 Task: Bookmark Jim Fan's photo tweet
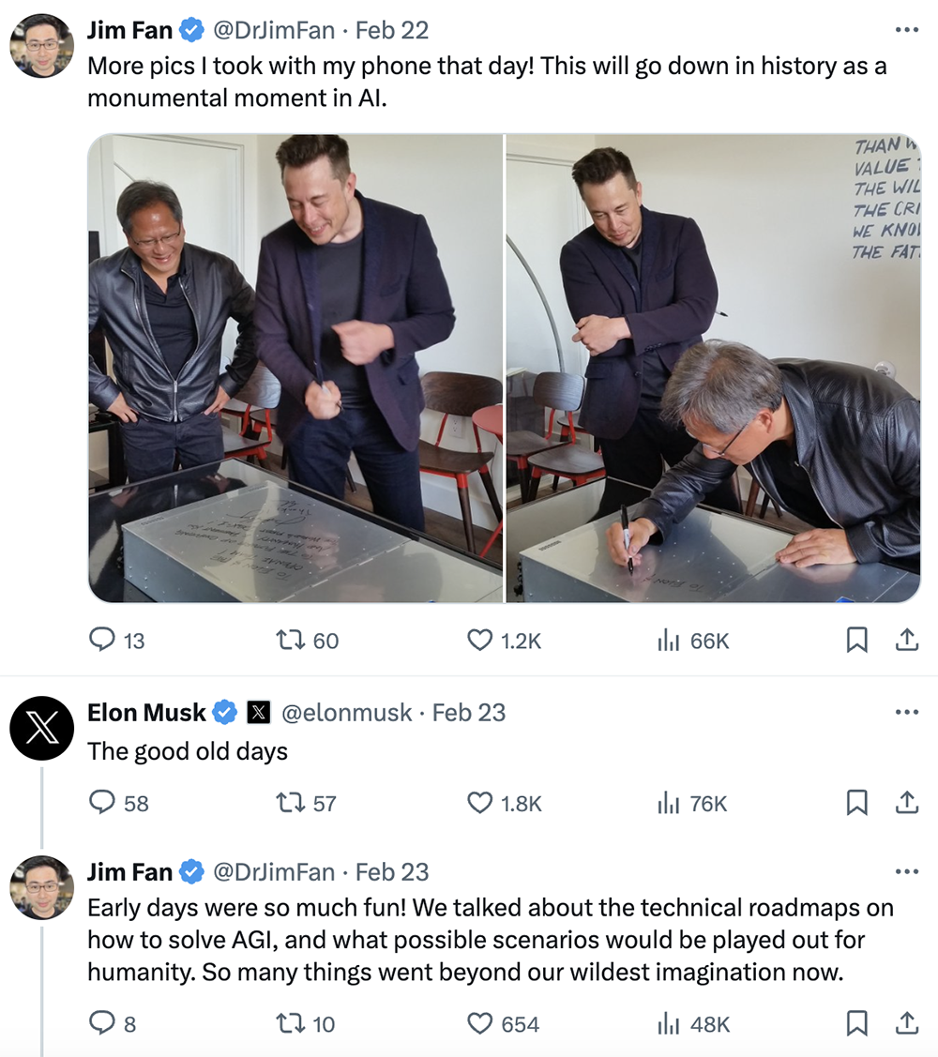856,641
